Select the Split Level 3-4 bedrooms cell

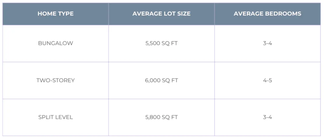coord(267,117)
